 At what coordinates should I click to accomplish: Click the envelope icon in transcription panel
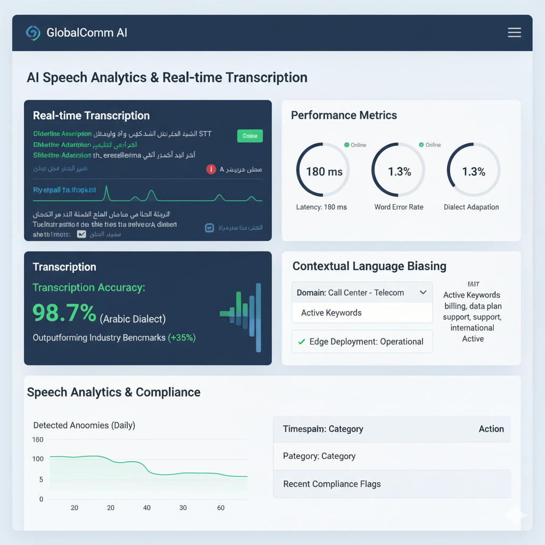point(81,234)
